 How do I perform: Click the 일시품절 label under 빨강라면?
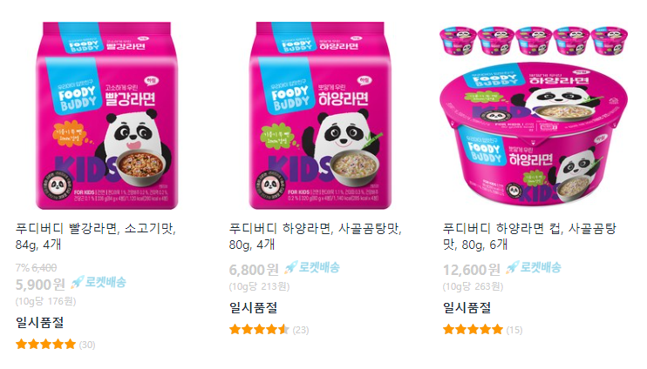39,323
